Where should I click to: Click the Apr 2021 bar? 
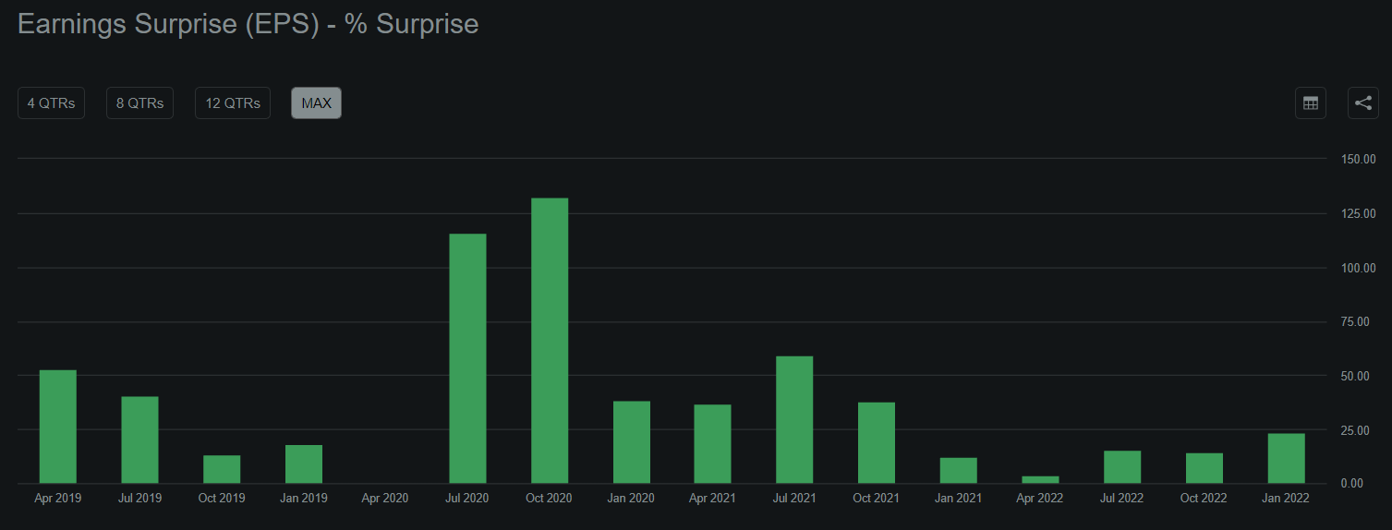point(713,444)
